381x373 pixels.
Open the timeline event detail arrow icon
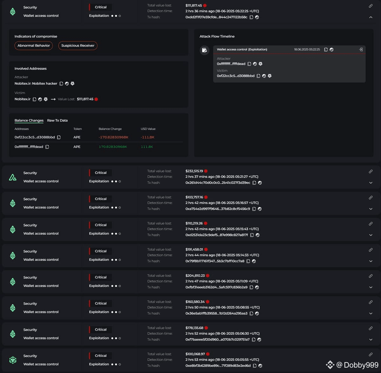coord(361,49)
